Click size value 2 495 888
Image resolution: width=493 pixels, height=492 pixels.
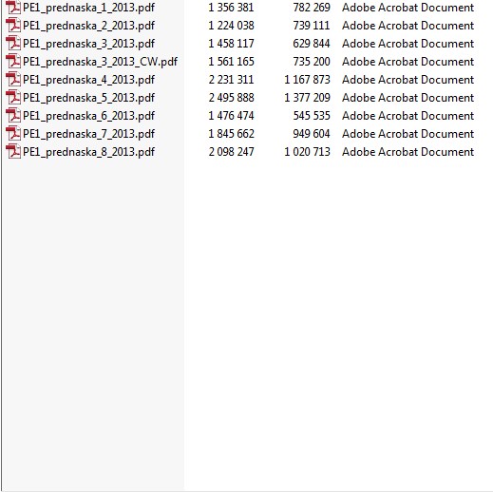pyautogui.click(x=232, y=98)
